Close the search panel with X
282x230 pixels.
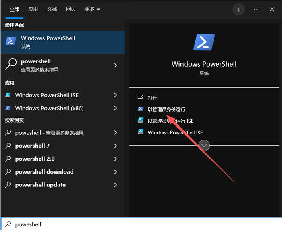pyautogui.click(x=272, y=9)
